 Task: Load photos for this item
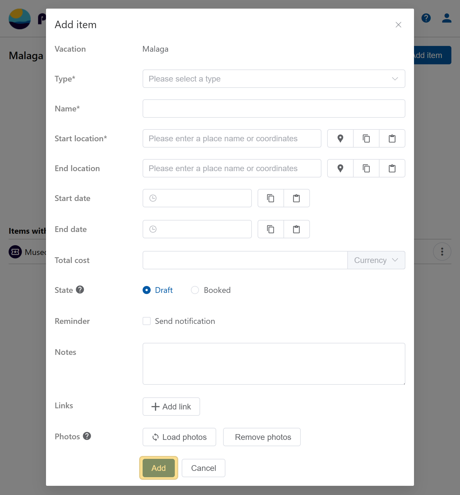(x=179, y=437)
